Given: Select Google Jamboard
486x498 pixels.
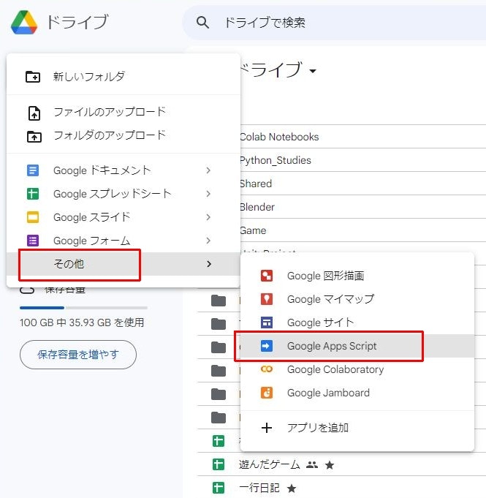Looking at the screenshot, I should (x=357, y=393).
